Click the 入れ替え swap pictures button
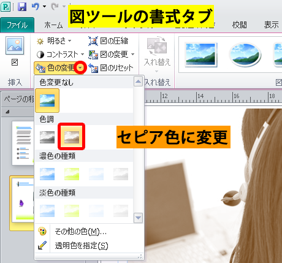The height and width of the screenshot is (263, 282). point(157,54)
